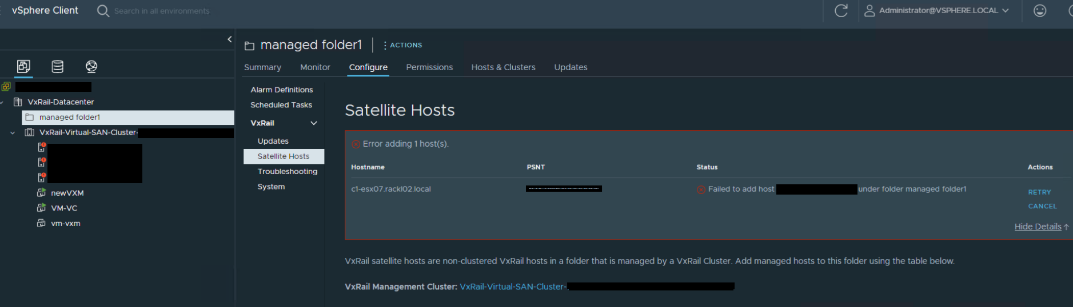Select Satellite Hosts in side menu
1073x307 pixels.
coord(284,156)
